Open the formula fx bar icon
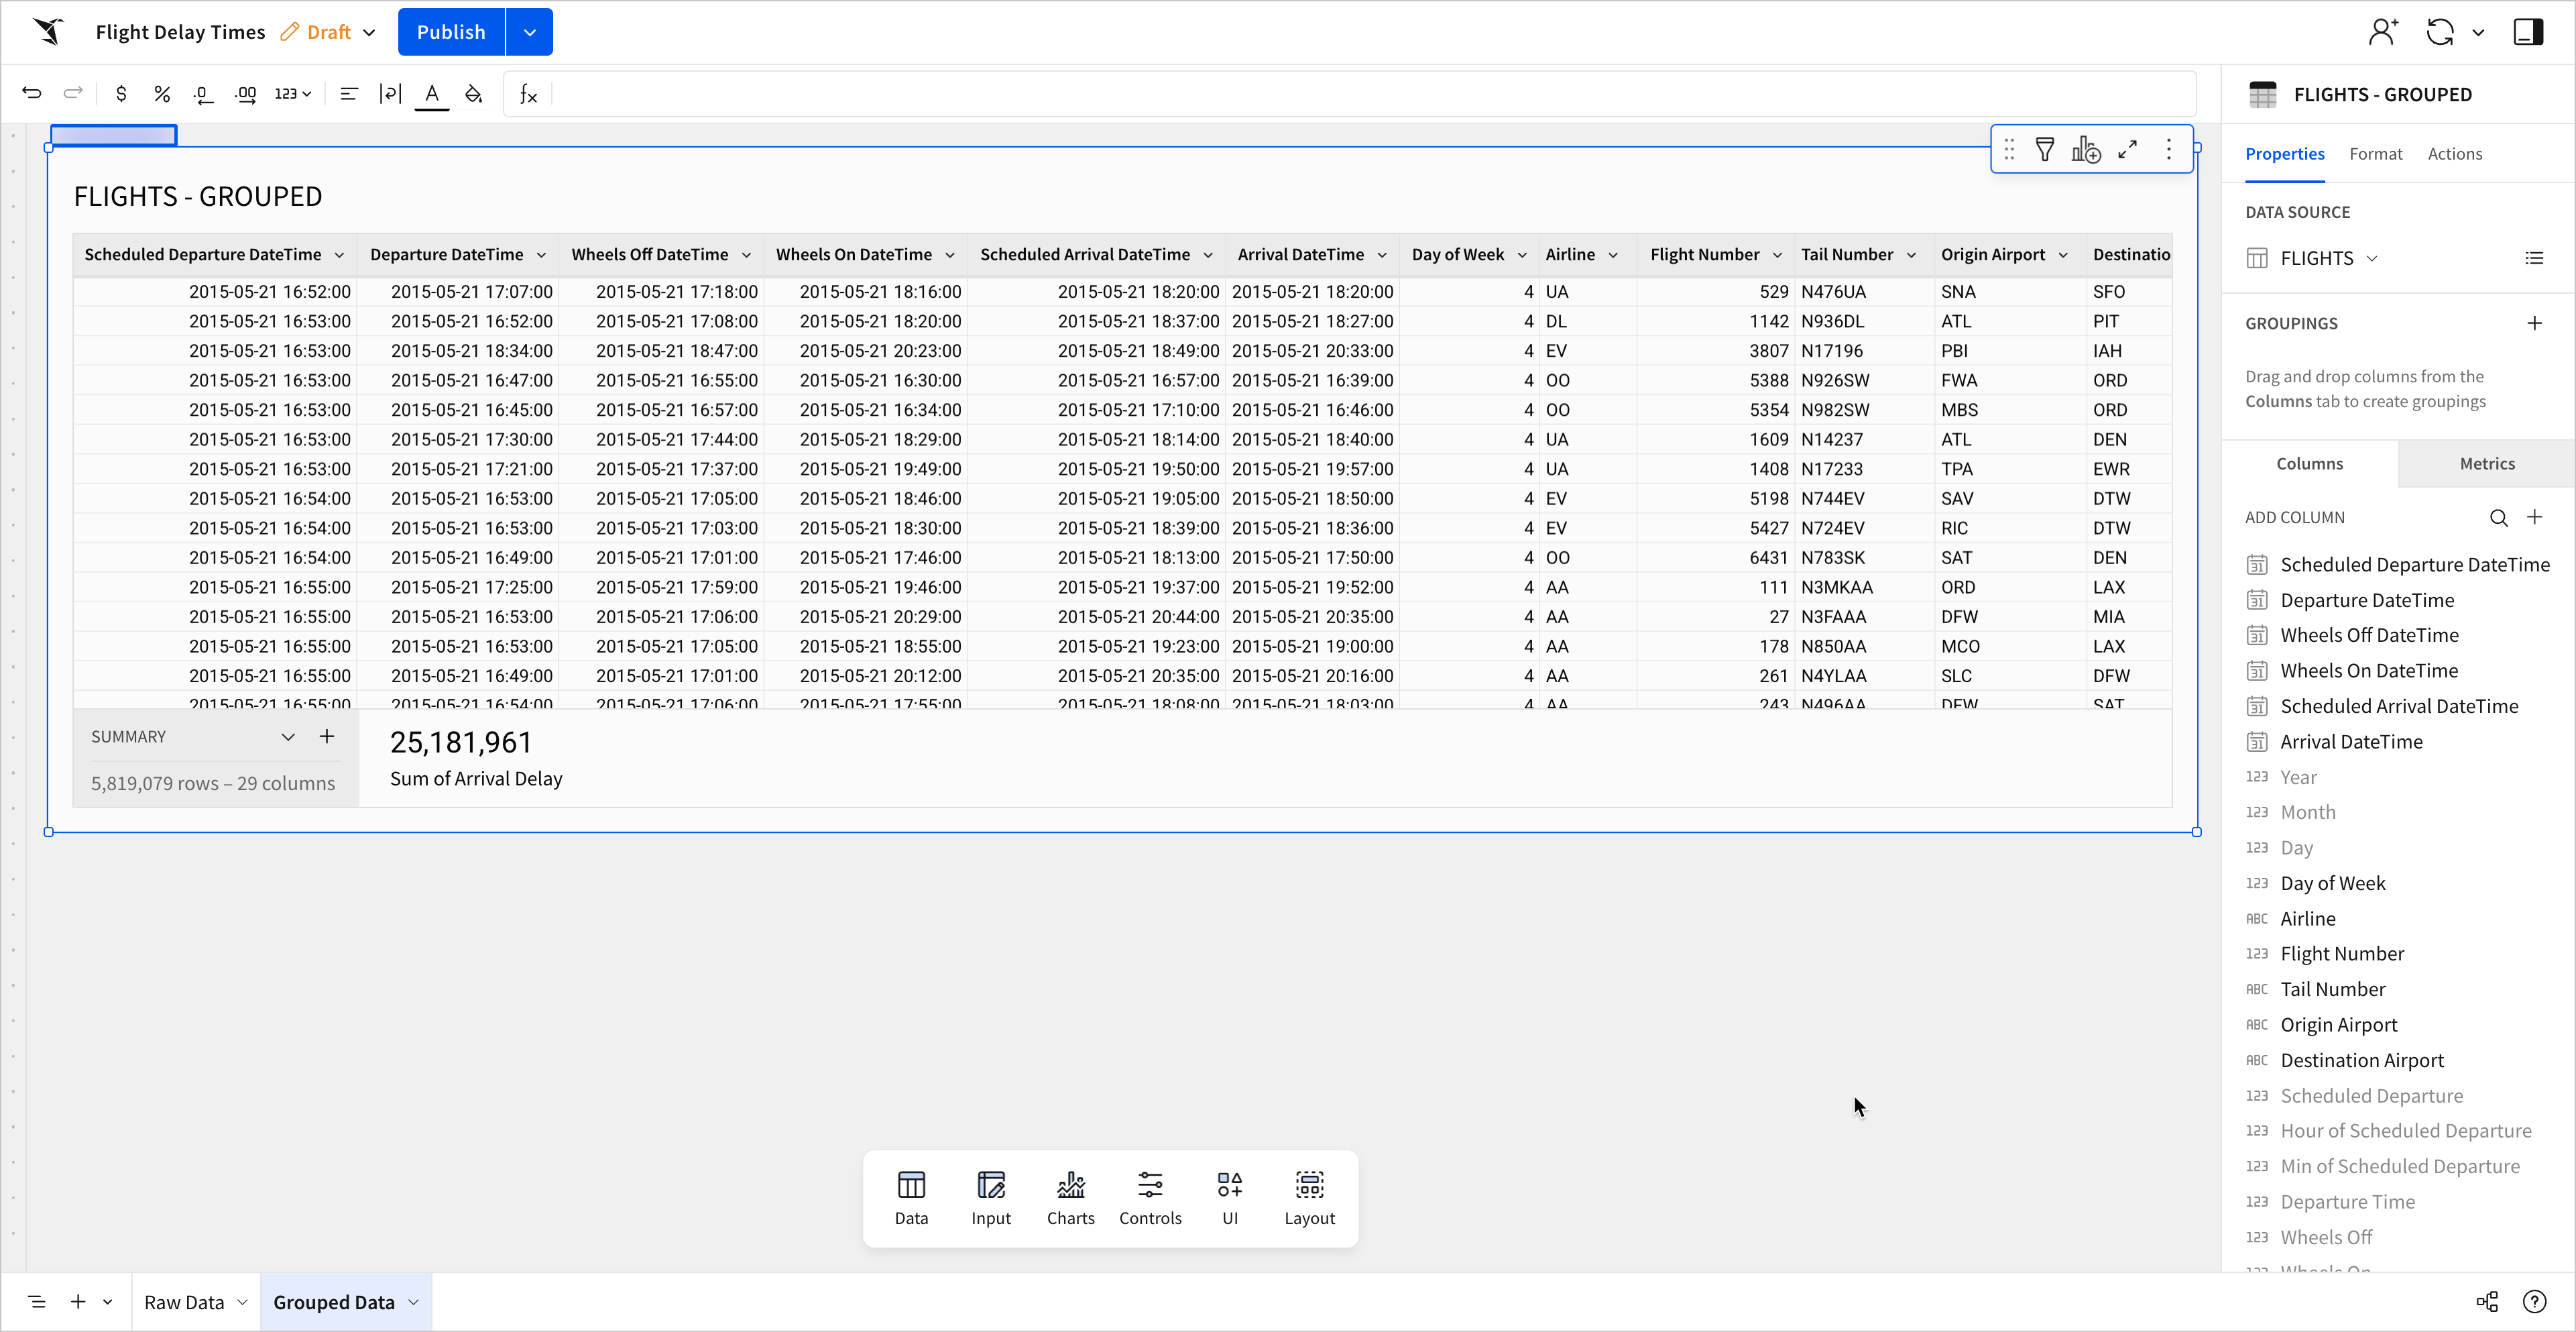This screenshot has height=1332, width=2576. [528, 94]
